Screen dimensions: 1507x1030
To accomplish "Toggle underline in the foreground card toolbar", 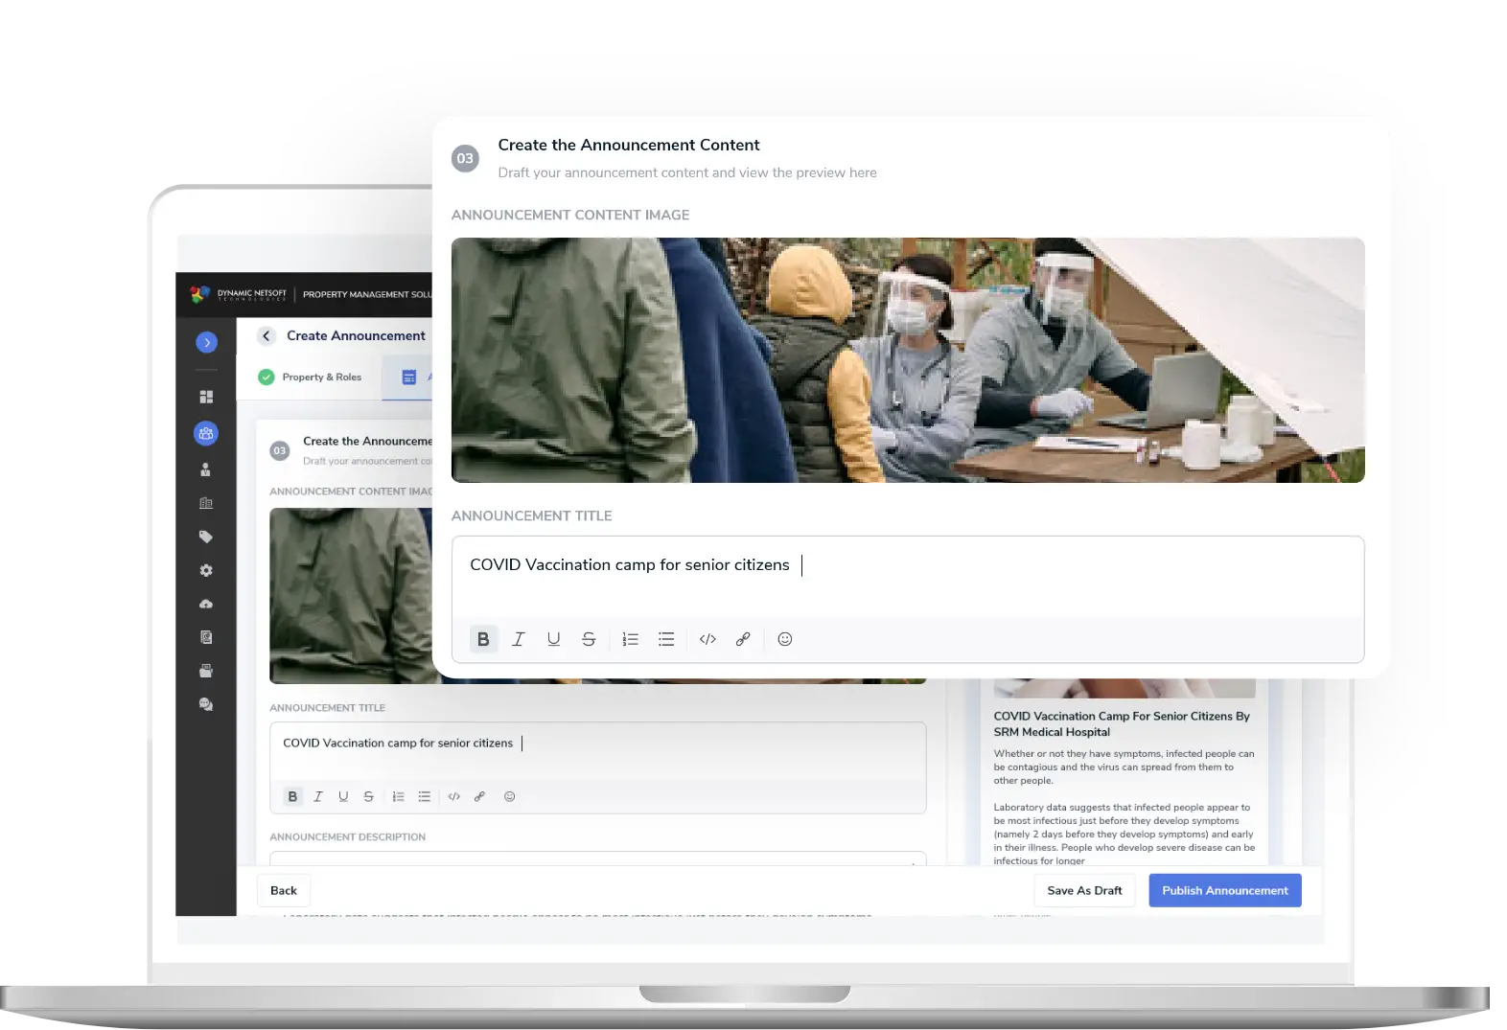I will 553,639.
